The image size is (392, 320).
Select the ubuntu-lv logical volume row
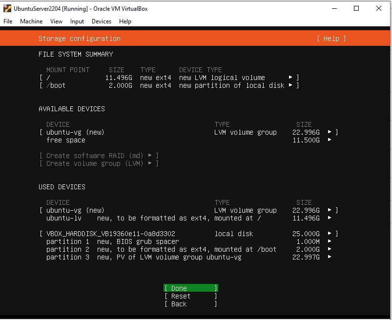click(x=189, y=218)
